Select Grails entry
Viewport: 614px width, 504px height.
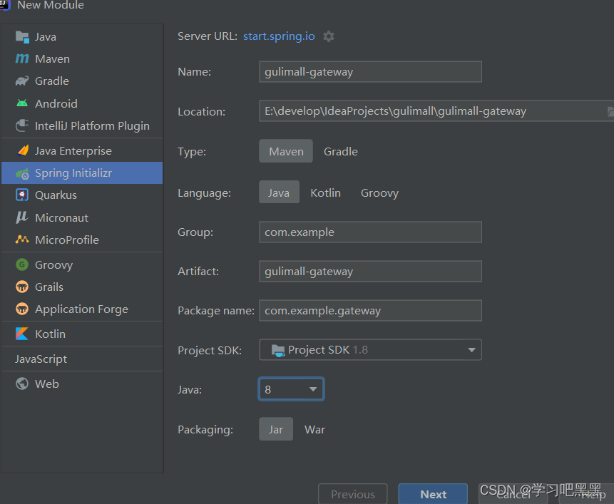[82, 287]
